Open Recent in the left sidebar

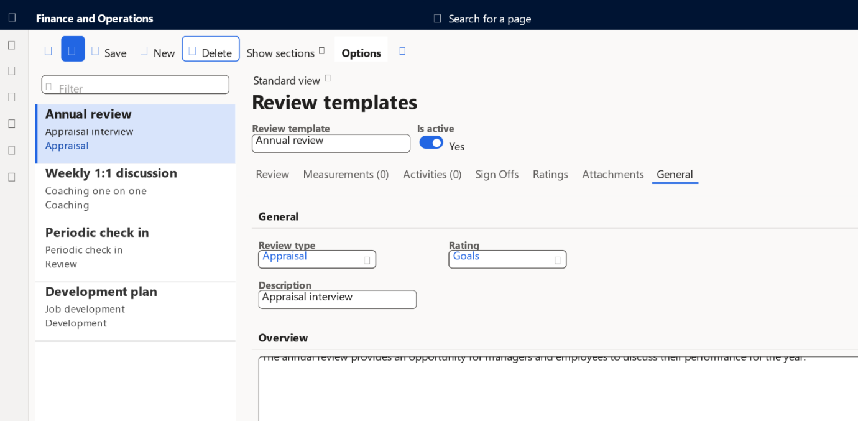tap(12, 124)
